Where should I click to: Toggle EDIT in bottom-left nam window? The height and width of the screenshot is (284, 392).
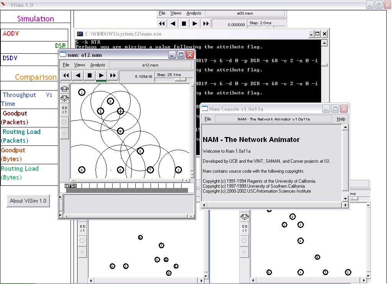[82, 228]
